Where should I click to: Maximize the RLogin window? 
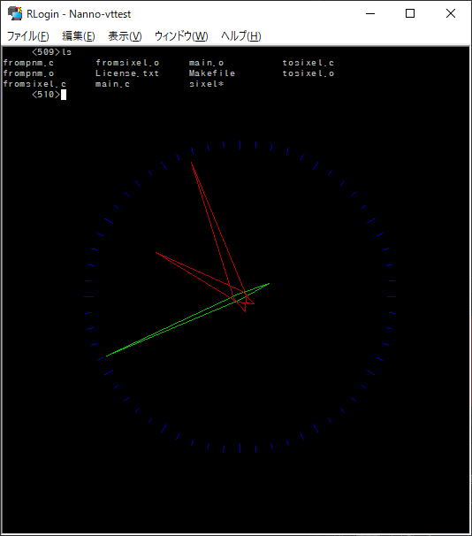410,13
